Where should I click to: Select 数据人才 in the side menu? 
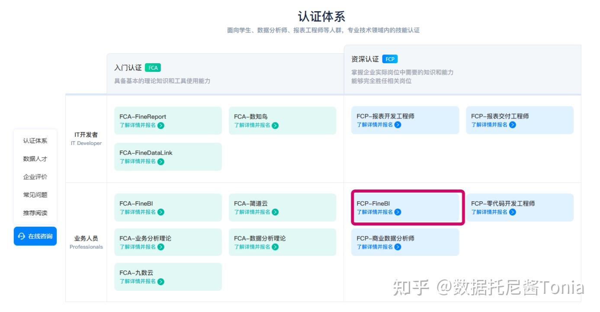(x=35, y=159)
